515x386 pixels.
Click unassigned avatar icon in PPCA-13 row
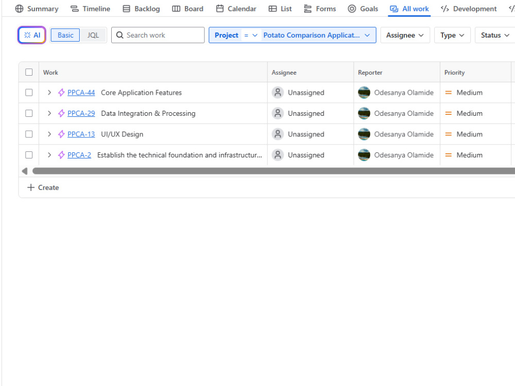[x=278, y=134]
